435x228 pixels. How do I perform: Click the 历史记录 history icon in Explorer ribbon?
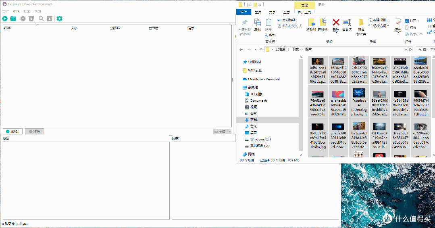coord(407,34)
